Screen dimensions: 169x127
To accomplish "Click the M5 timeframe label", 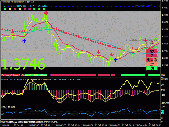I will pos(10,6).
